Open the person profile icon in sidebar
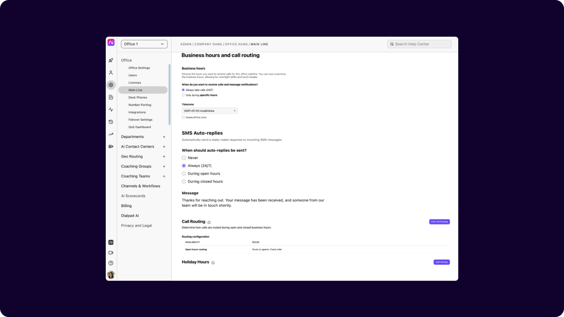 pyautogui.click(x=111, y=73)
